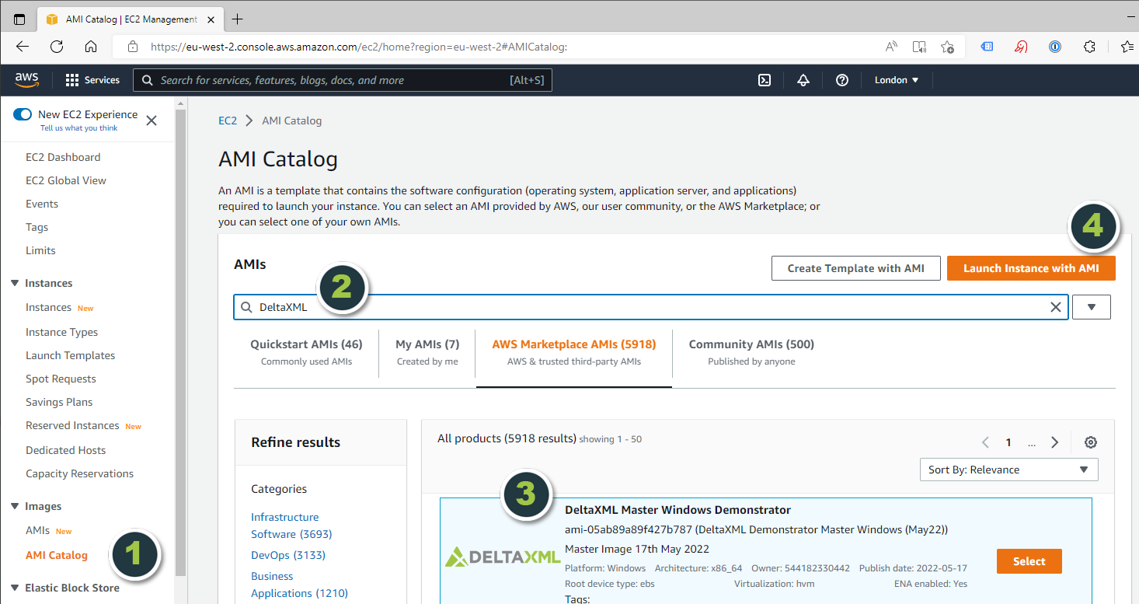Open the search filter dropdown arrow
1139x604 pixels.
(1091, 307)
